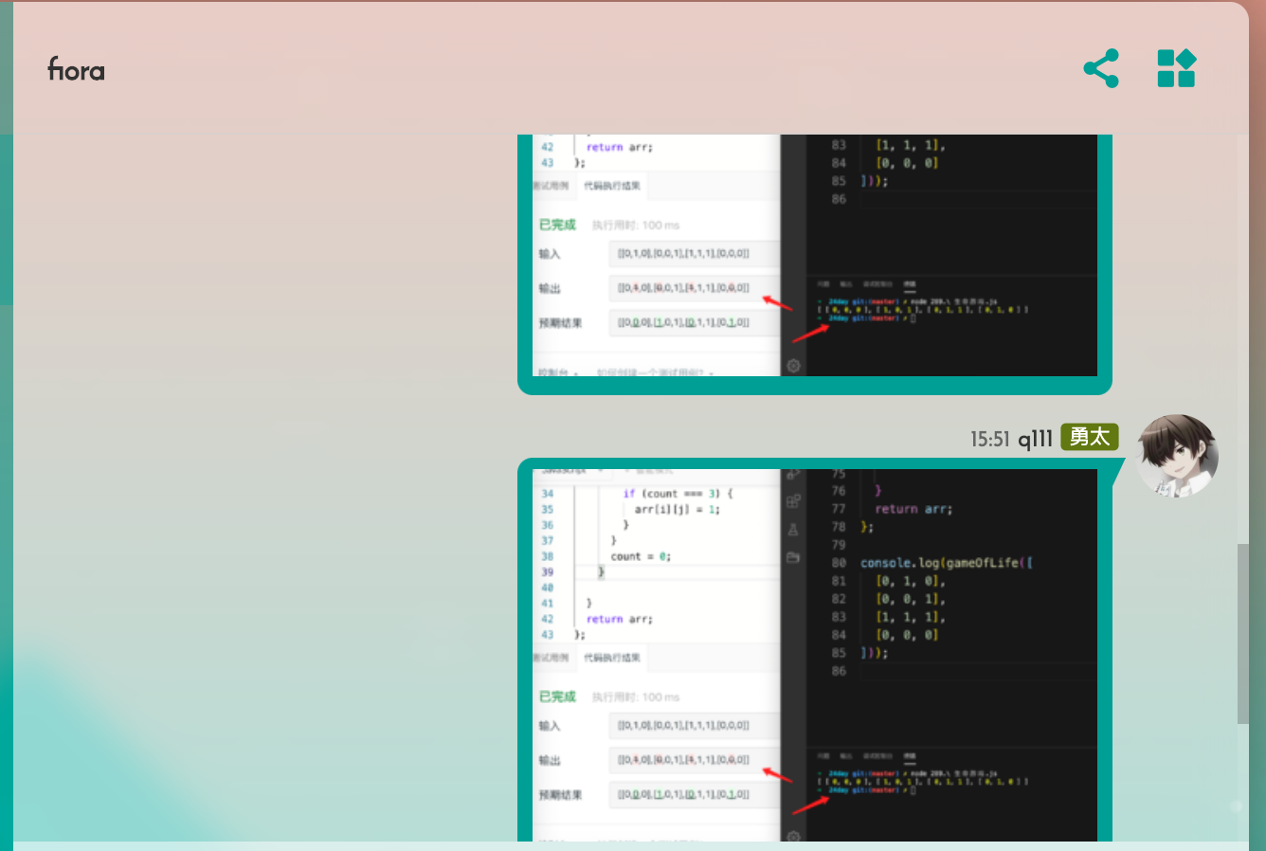Switch to the 代码执行结果 tab
The image size is (1266, 851).
point(611,658)
